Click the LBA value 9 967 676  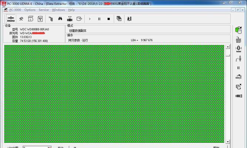click(147, 40)
